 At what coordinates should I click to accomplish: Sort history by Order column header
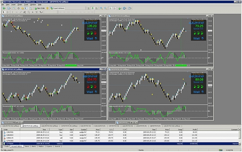[x=11, y=130]
